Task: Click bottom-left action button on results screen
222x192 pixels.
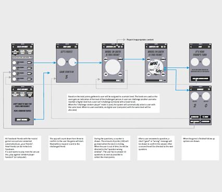Action: pyautogui.click(x=195, y=122)
